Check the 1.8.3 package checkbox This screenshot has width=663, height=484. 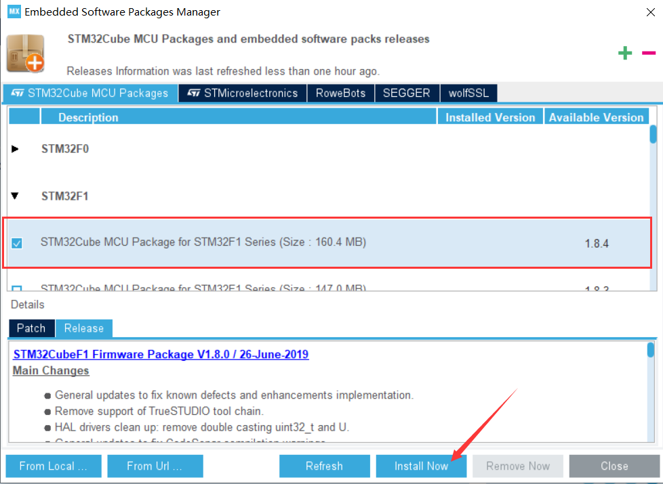coord(16,287)
